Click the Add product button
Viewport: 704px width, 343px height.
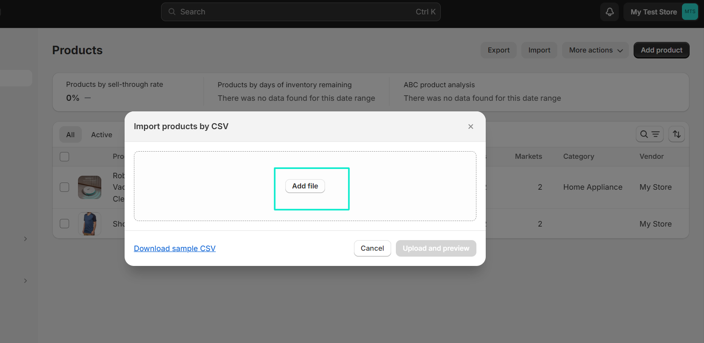(661, 50)
